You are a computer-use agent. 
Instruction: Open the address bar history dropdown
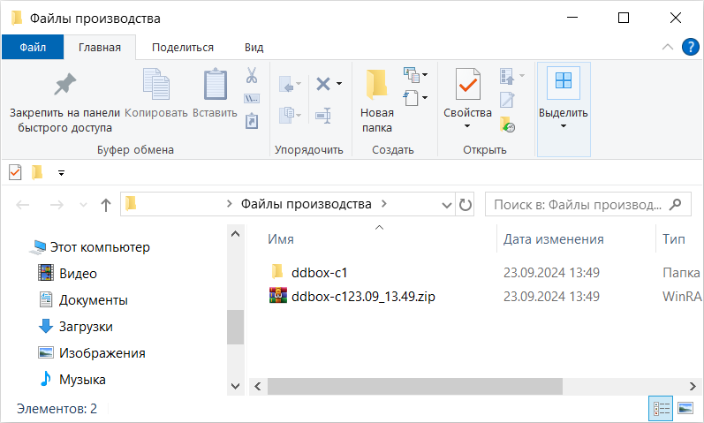pyautogui.click(x=447, y=205)
